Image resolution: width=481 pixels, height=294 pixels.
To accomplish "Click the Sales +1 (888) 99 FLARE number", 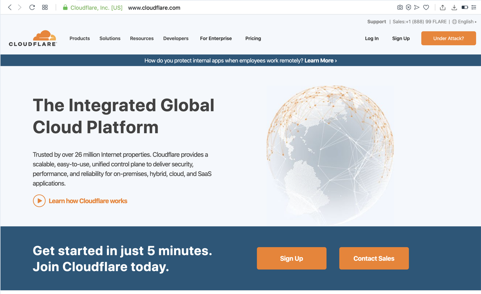I will pos(419,22).
